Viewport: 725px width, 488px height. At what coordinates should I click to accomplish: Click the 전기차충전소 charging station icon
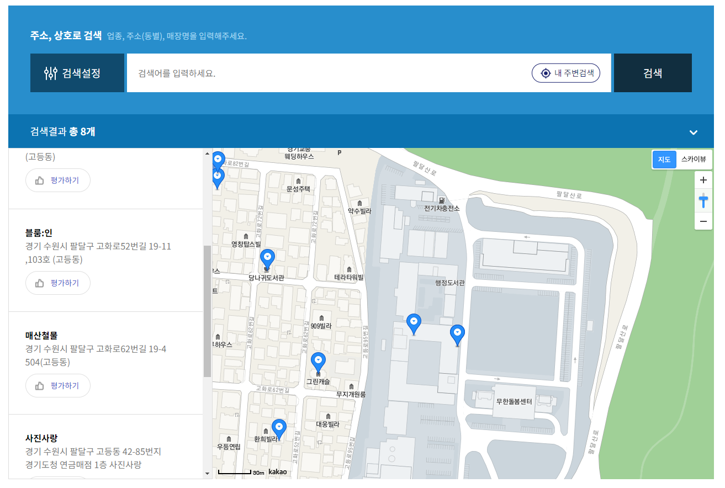(442, 200)
